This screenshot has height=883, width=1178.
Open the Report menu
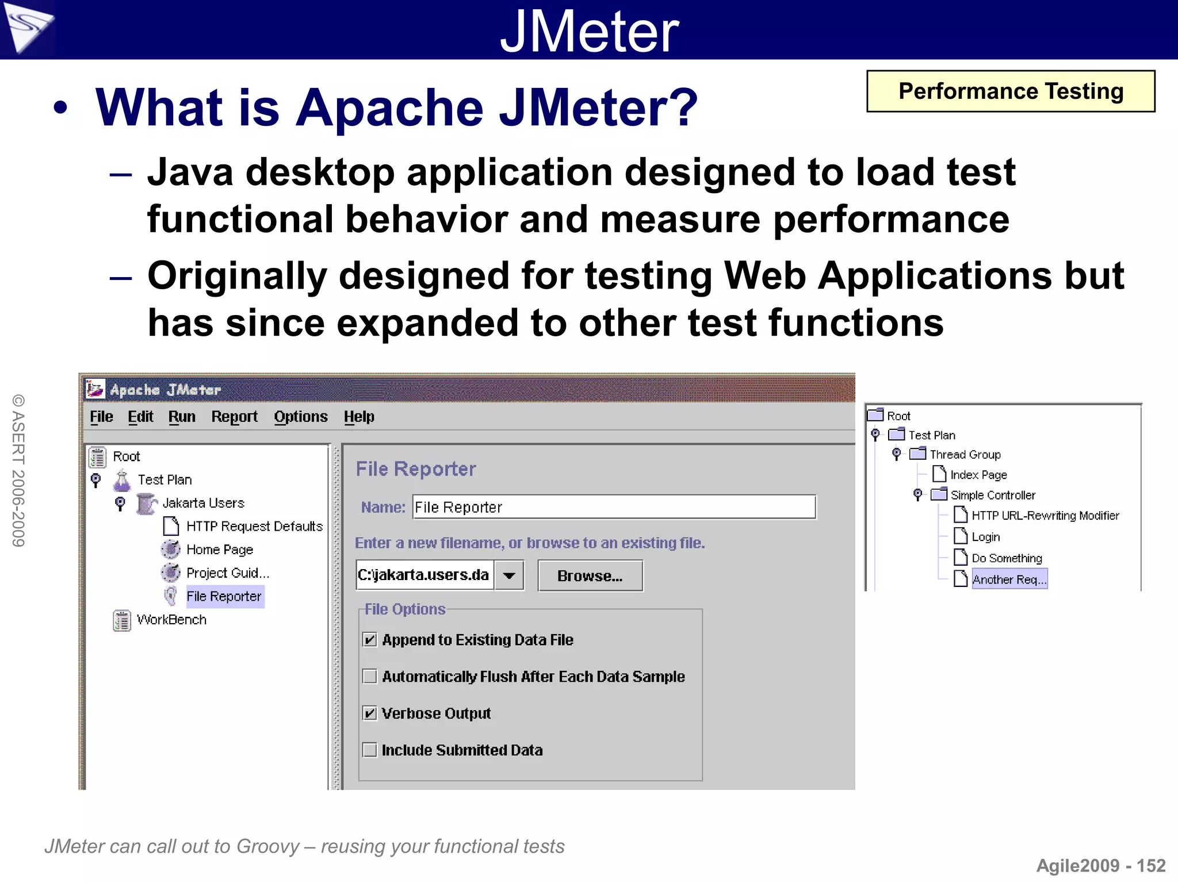[234, 417]
